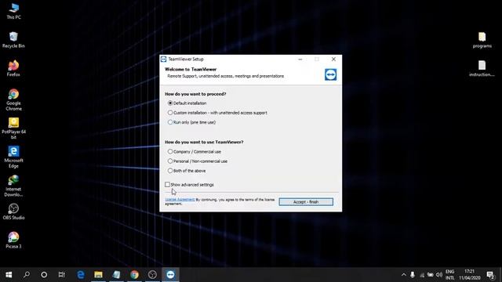Close TeamViewer Setup window
This screenshot has height=282, width=502.
(x=333, y=60)
